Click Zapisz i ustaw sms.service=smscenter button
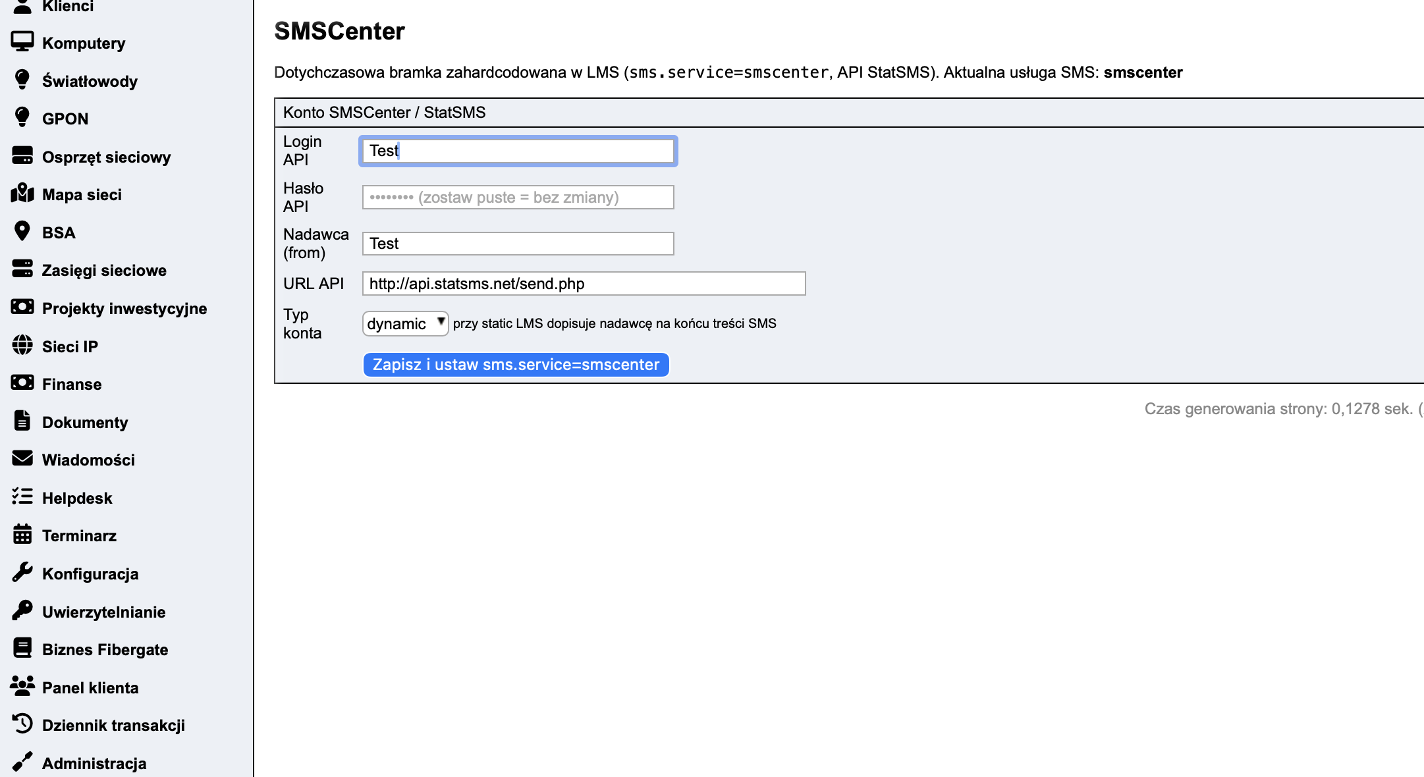1424x777 pixels. point(516,365)
